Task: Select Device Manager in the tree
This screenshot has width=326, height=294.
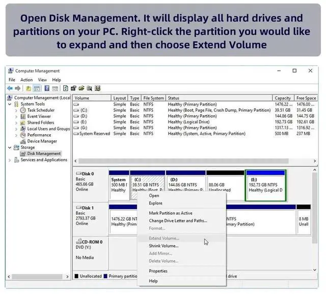Action: click(42, 141)
